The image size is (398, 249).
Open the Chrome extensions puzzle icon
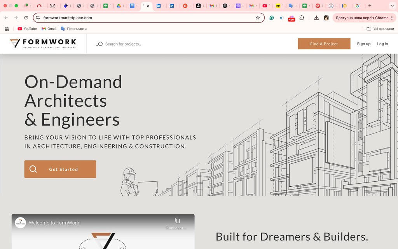pyautogui.click(x=302, y=18)
